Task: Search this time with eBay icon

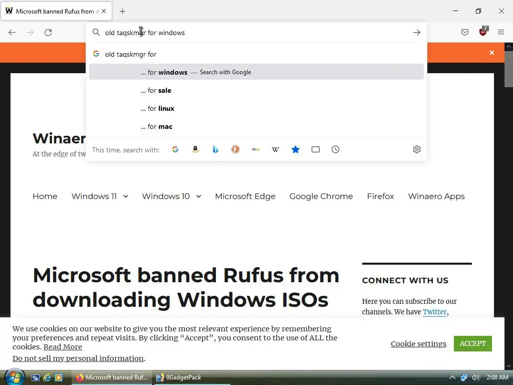Action: (x=255, y=149)
